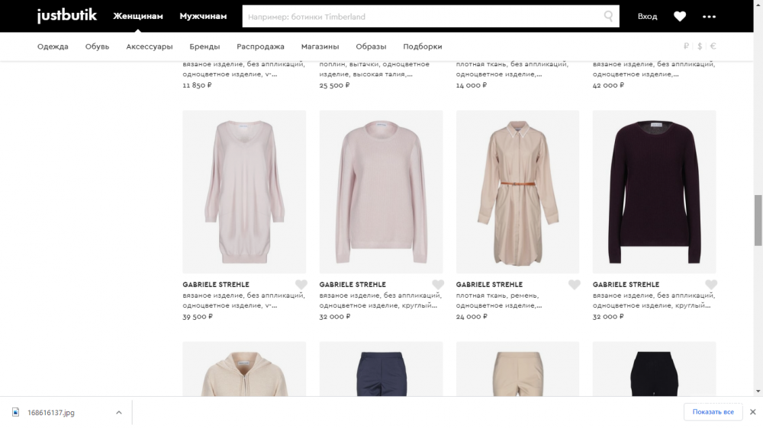The height and width of the screenshot is (428, 763).
Task: Open the navy blue trousers image
Action: point(381,369)
